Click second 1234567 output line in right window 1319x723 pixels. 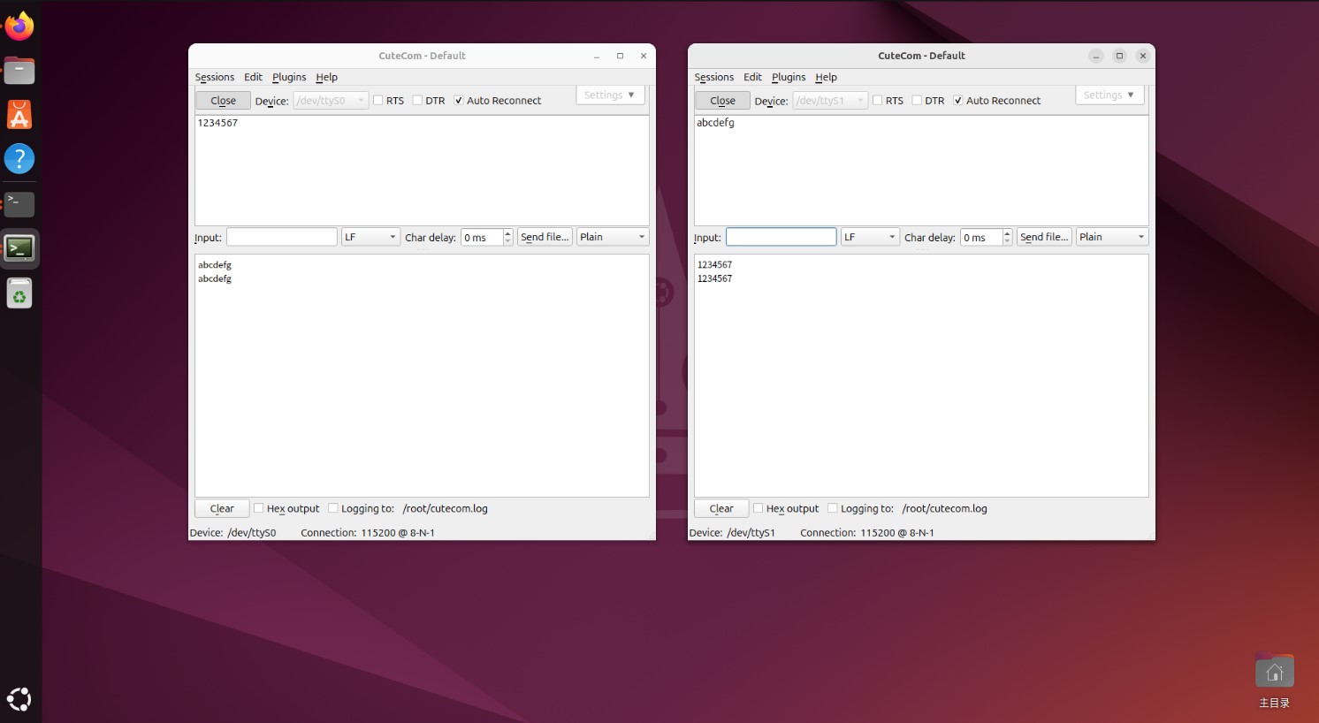[714, 278]
